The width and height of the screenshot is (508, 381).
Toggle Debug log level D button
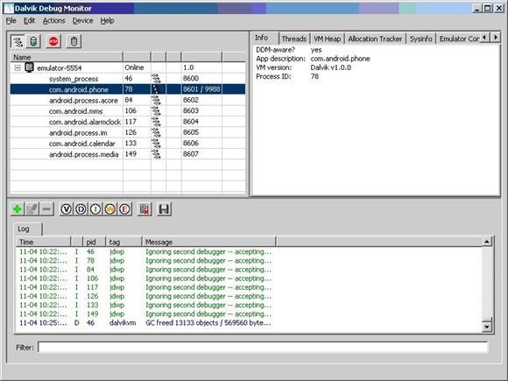[x=81, y=209]
